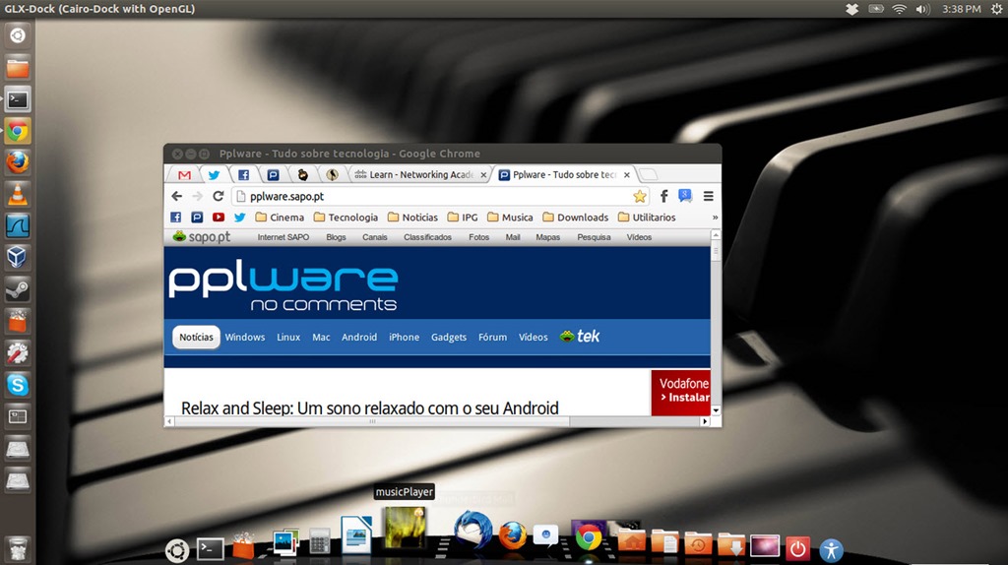
Task: Open a new Chrome tab
Action: 648,175
